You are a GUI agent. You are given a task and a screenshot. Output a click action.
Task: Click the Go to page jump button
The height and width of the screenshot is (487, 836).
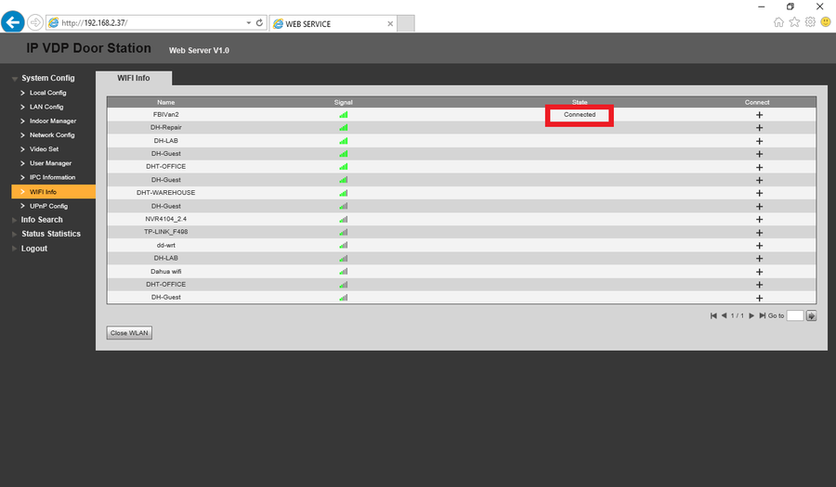pos(811,315)
